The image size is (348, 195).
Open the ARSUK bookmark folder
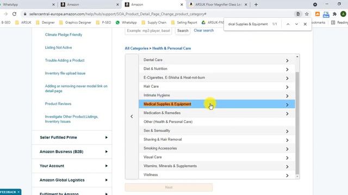click(x=23, y=23)
